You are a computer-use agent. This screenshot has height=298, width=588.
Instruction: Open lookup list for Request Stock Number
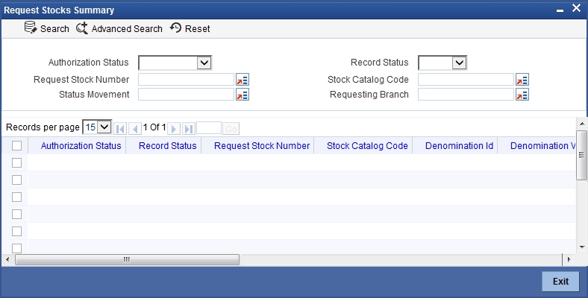243,80
